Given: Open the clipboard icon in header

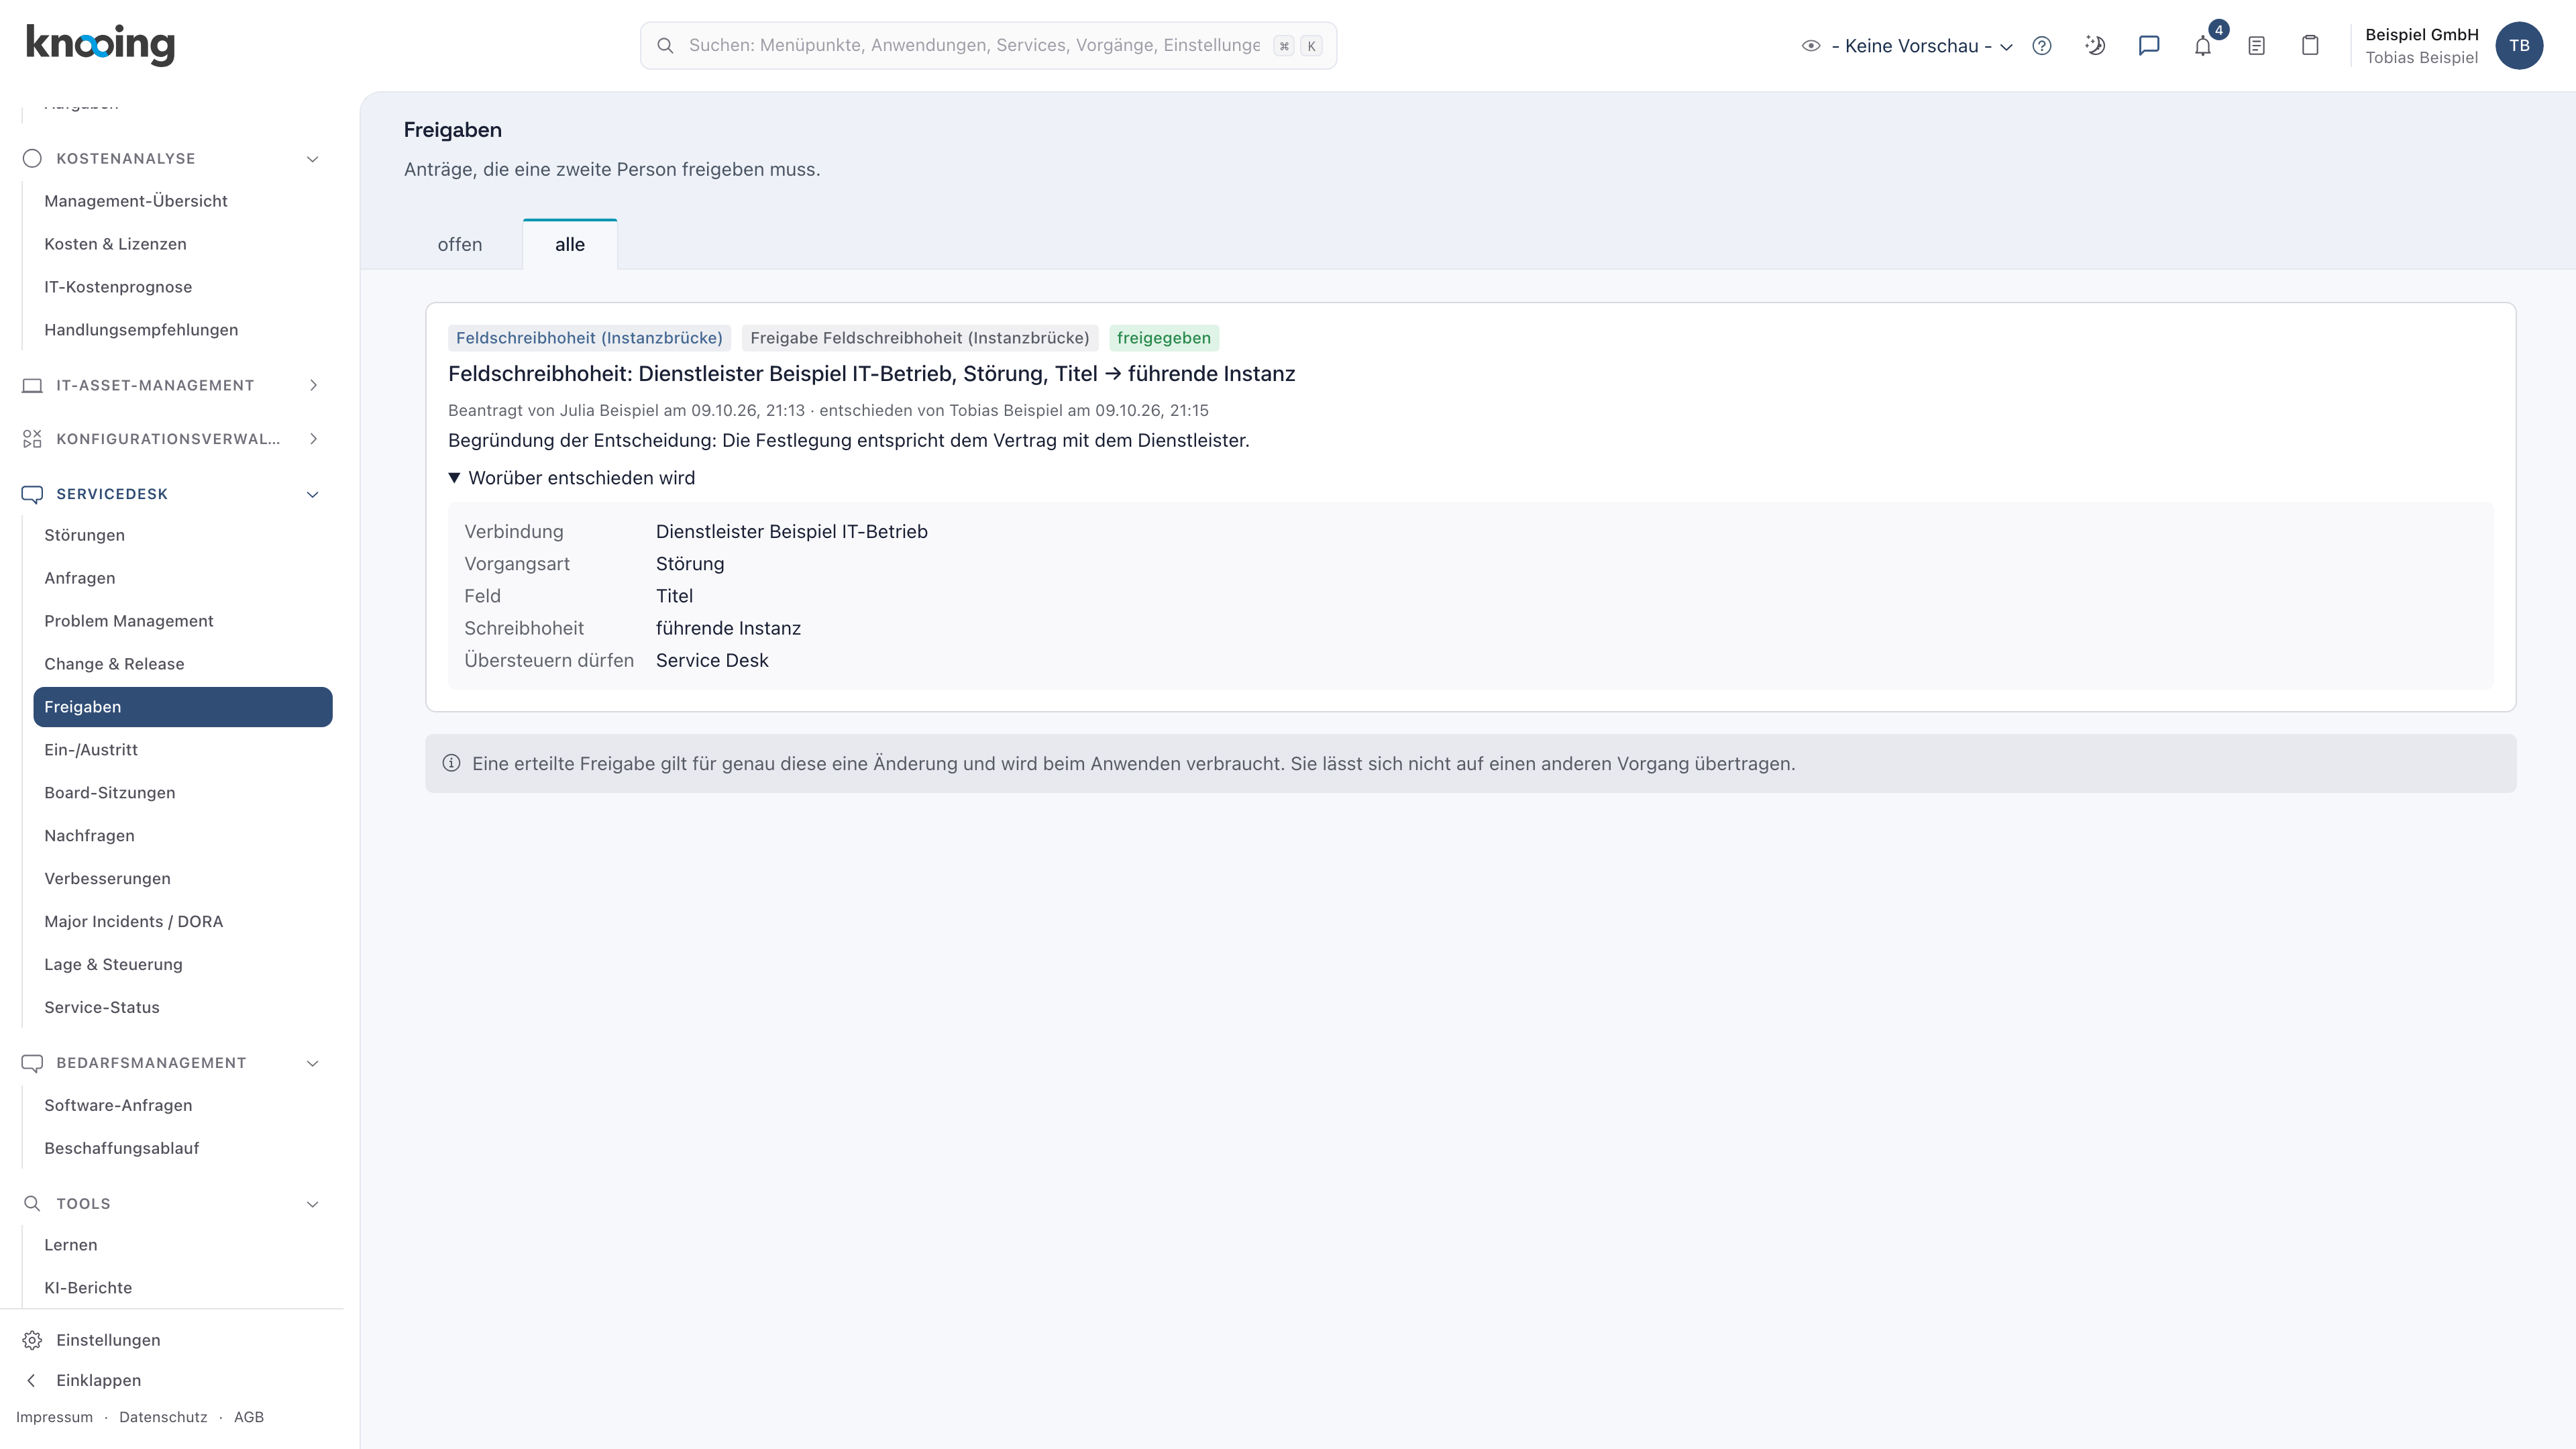Looking at the screenshot, I should [2310, 46].
